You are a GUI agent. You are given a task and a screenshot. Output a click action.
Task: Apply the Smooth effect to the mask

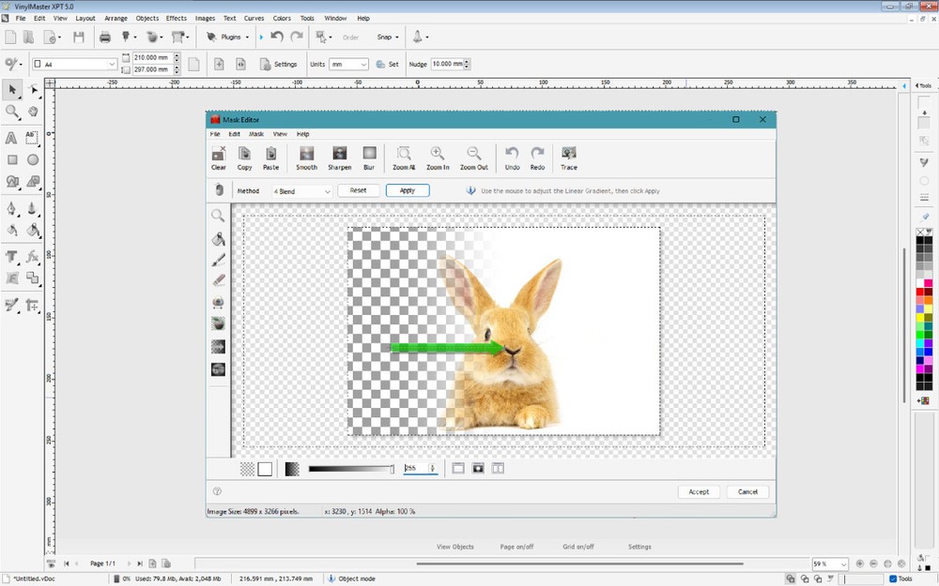pyautogui.click(x=306, y=157)
